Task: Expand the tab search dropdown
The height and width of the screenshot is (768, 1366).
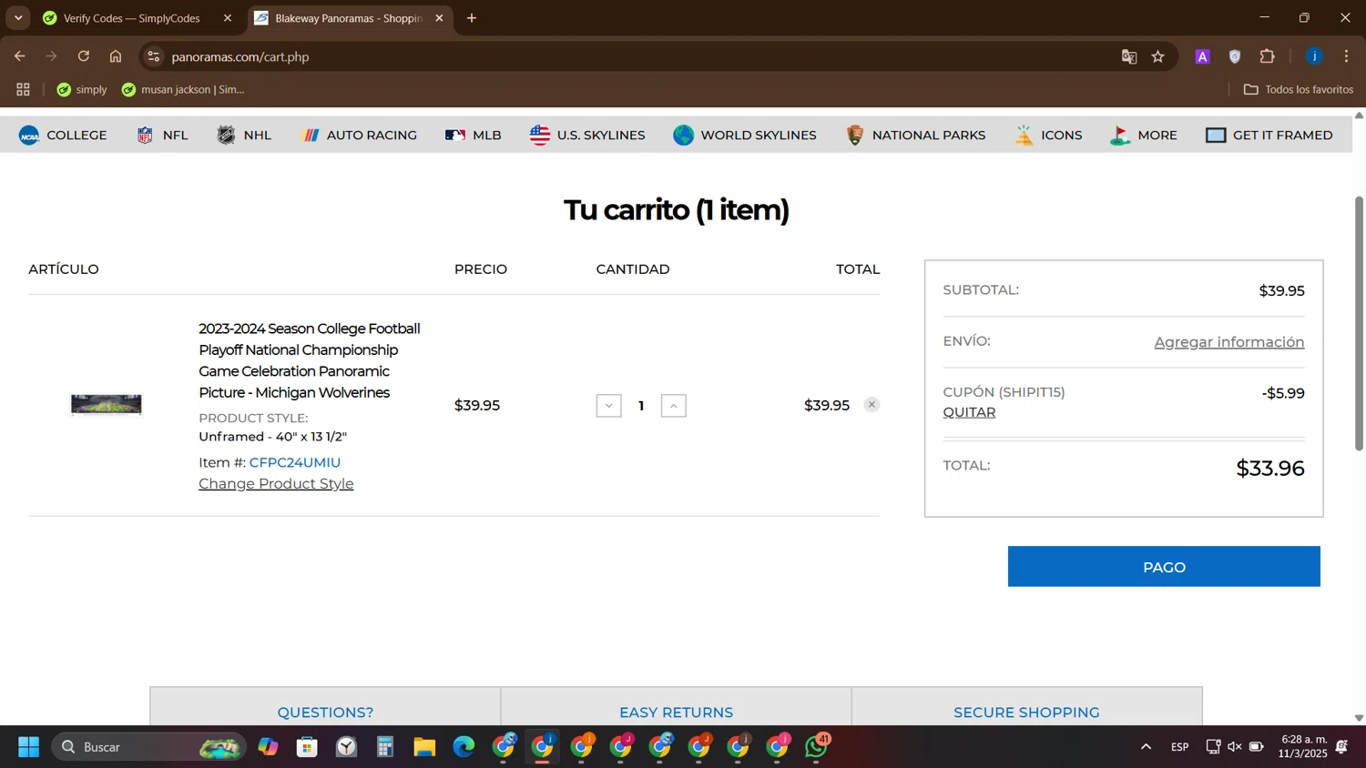Action: coord(18,18)
